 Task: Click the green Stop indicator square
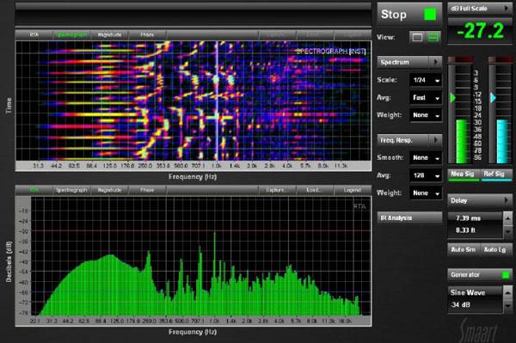430,14
